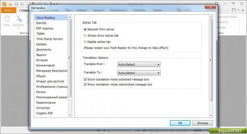The height and width of the screenshot is (134, 247).
Task: Click the Foxit Reader logo icon
Action: [x=4, y=4]
